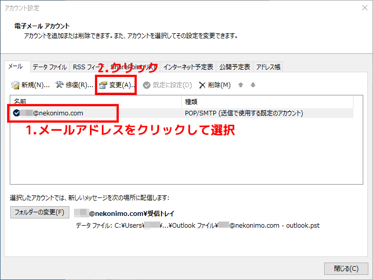This screenshot has height=280, width=373.
Task: Click the 閉じる(C) button
Action: (x=346, y=269)
